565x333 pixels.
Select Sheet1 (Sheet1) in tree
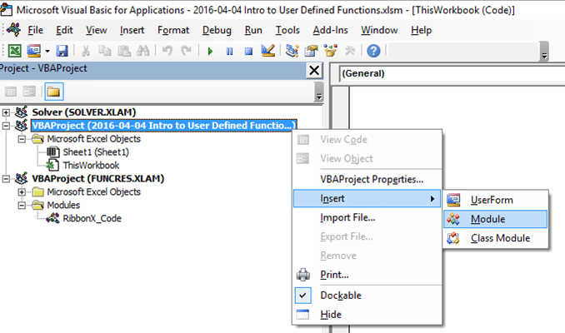coord(96,152)
